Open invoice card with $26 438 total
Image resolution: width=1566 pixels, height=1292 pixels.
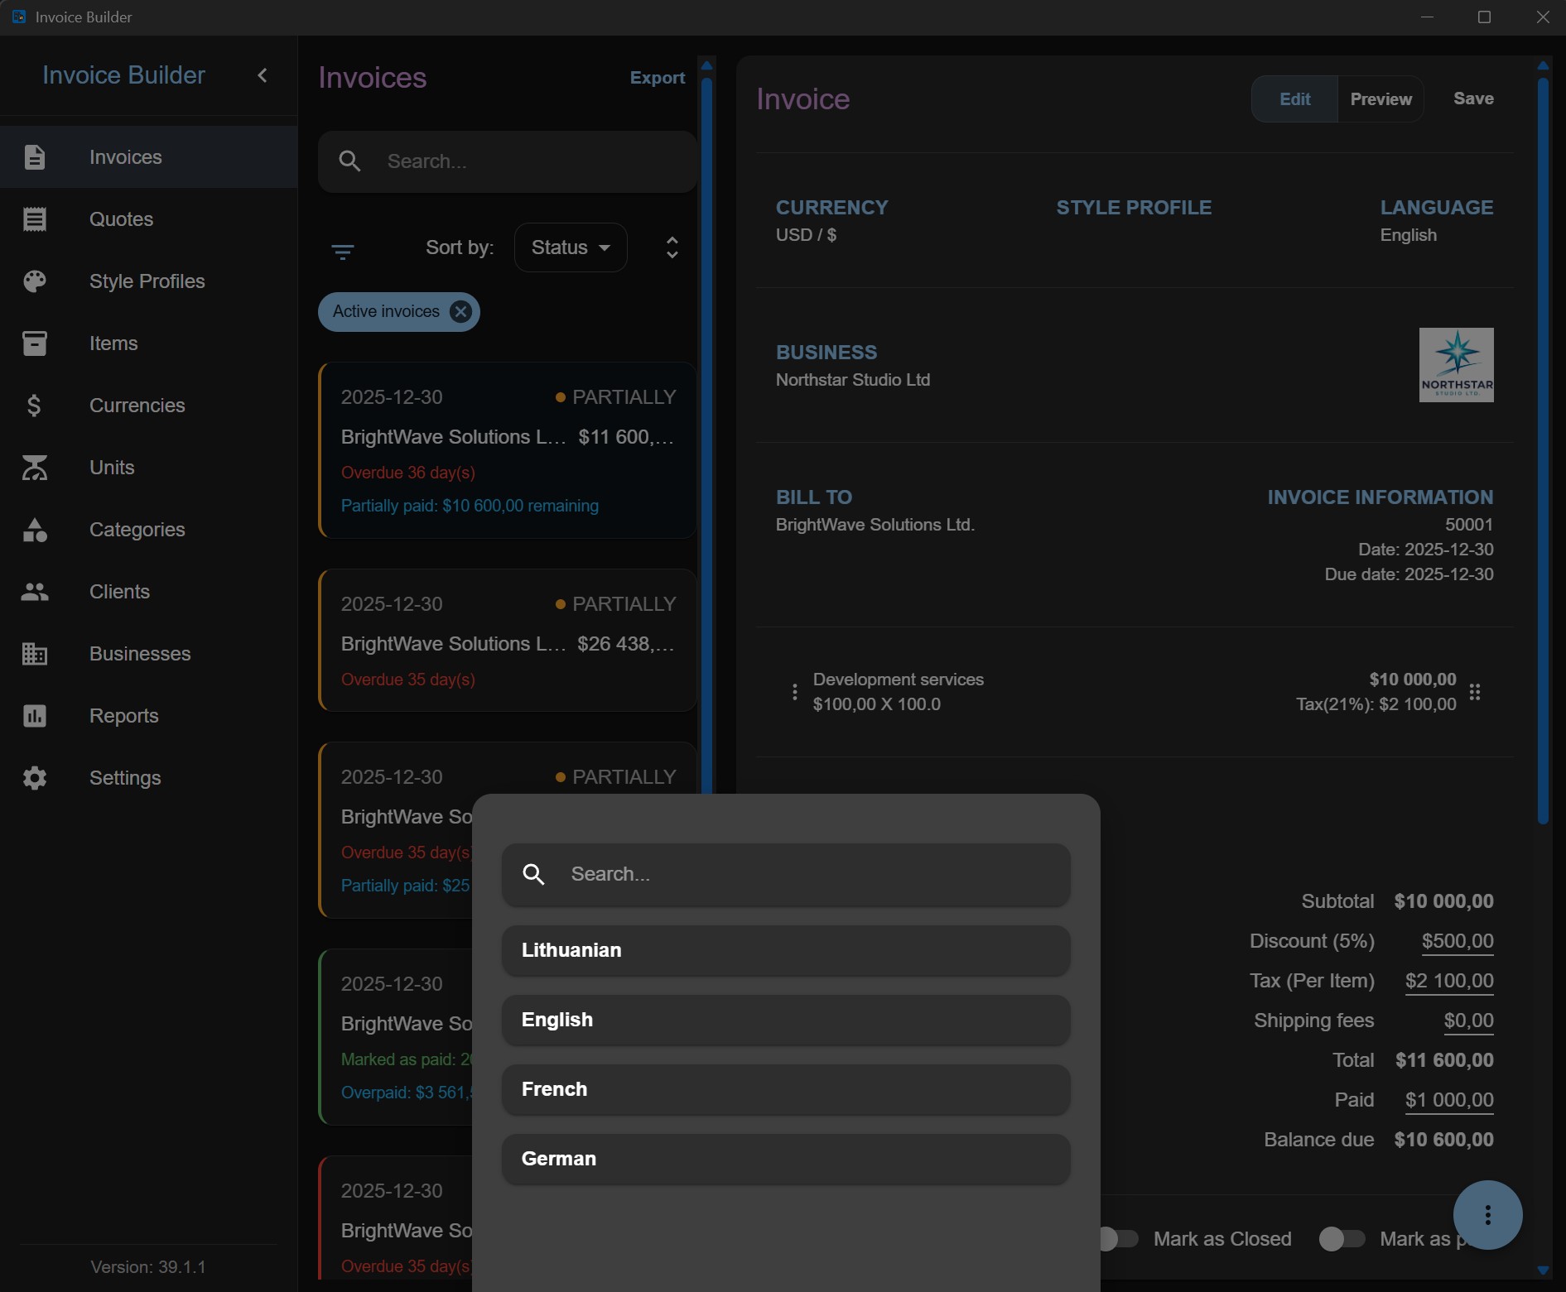click(x=507, y=640)
